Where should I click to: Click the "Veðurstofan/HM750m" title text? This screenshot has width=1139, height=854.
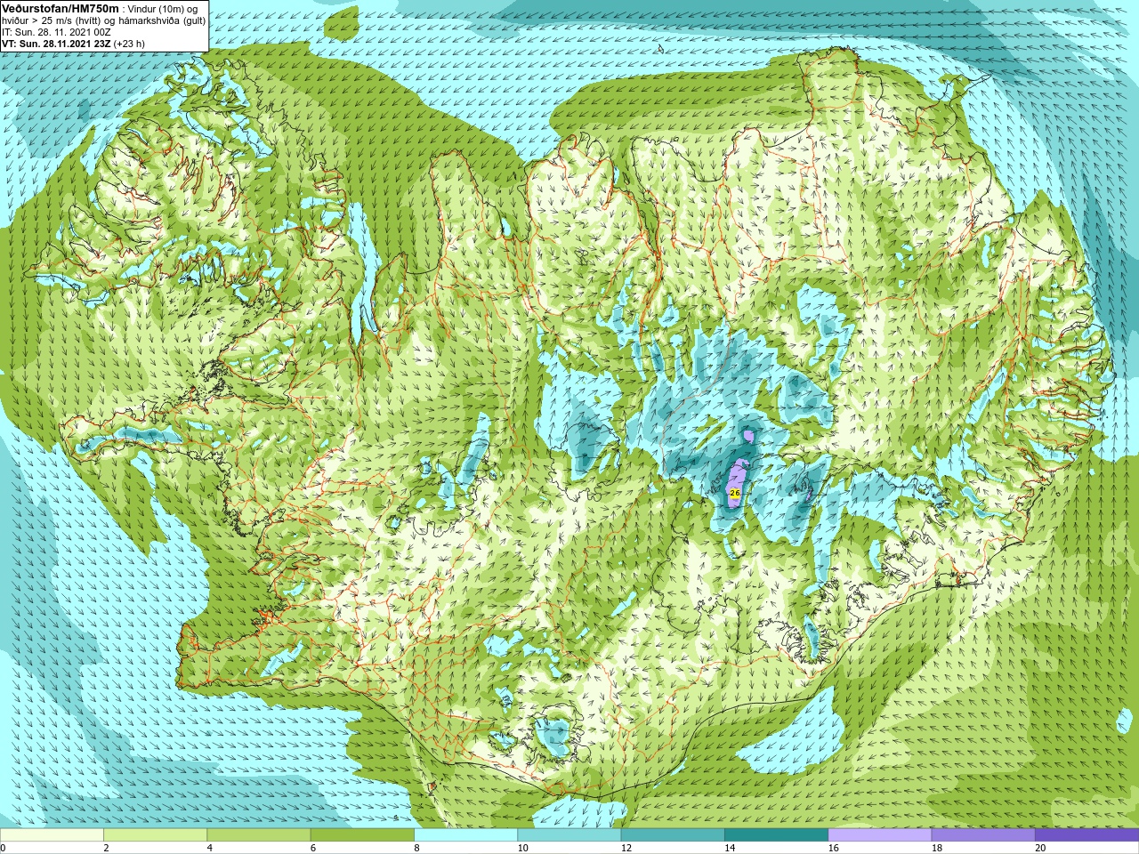pyautogui.click(x=60, y=8)
